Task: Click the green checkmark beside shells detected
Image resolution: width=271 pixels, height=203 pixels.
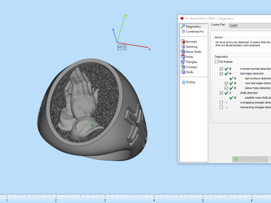Action: 226,93
